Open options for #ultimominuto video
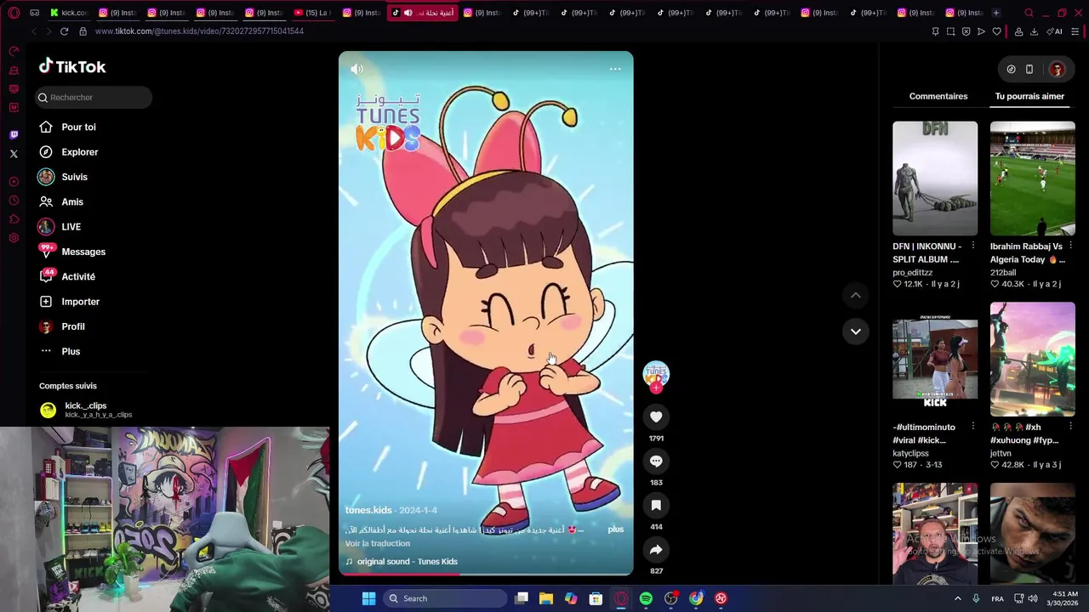This screenshot has width=1089, height=612. tap(973, 427)
